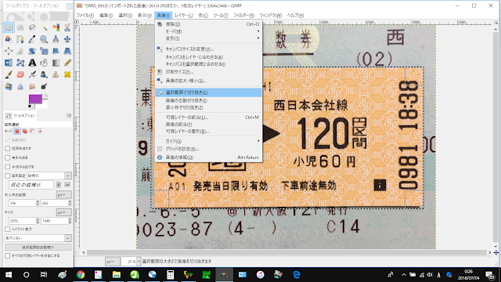Select the Fuzzy Select magic wand tool
The height and width of the screenshot is (282, 501).
[x=44, y=27]
